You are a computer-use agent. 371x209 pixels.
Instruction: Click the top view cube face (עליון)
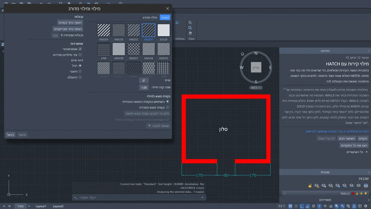[256, 67]
